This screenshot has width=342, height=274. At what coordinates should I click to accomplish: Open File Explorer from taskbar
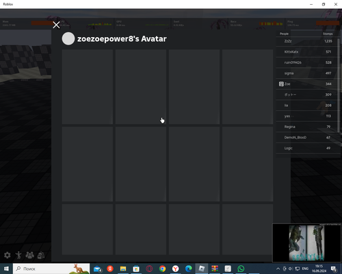point(123,269)
